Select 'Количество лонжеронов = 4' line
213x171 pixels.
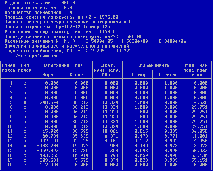[38, 13]
